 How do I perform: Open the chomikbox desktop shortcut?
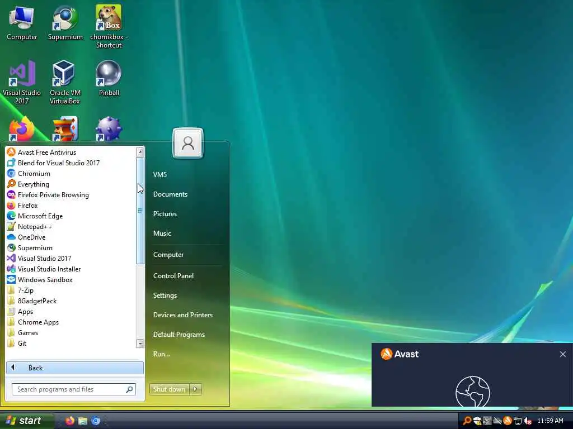(109, 27)
